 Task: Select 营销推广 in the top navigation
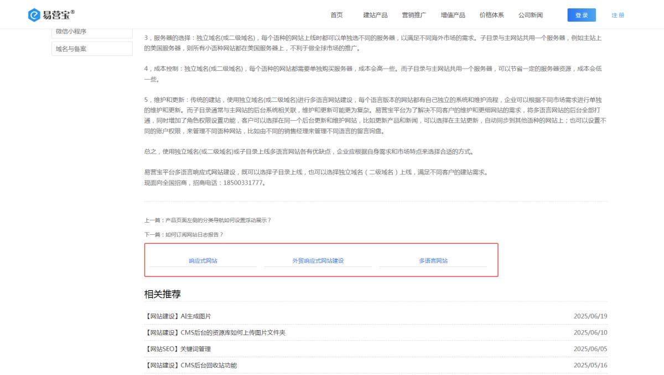click(x=414, y=15)
